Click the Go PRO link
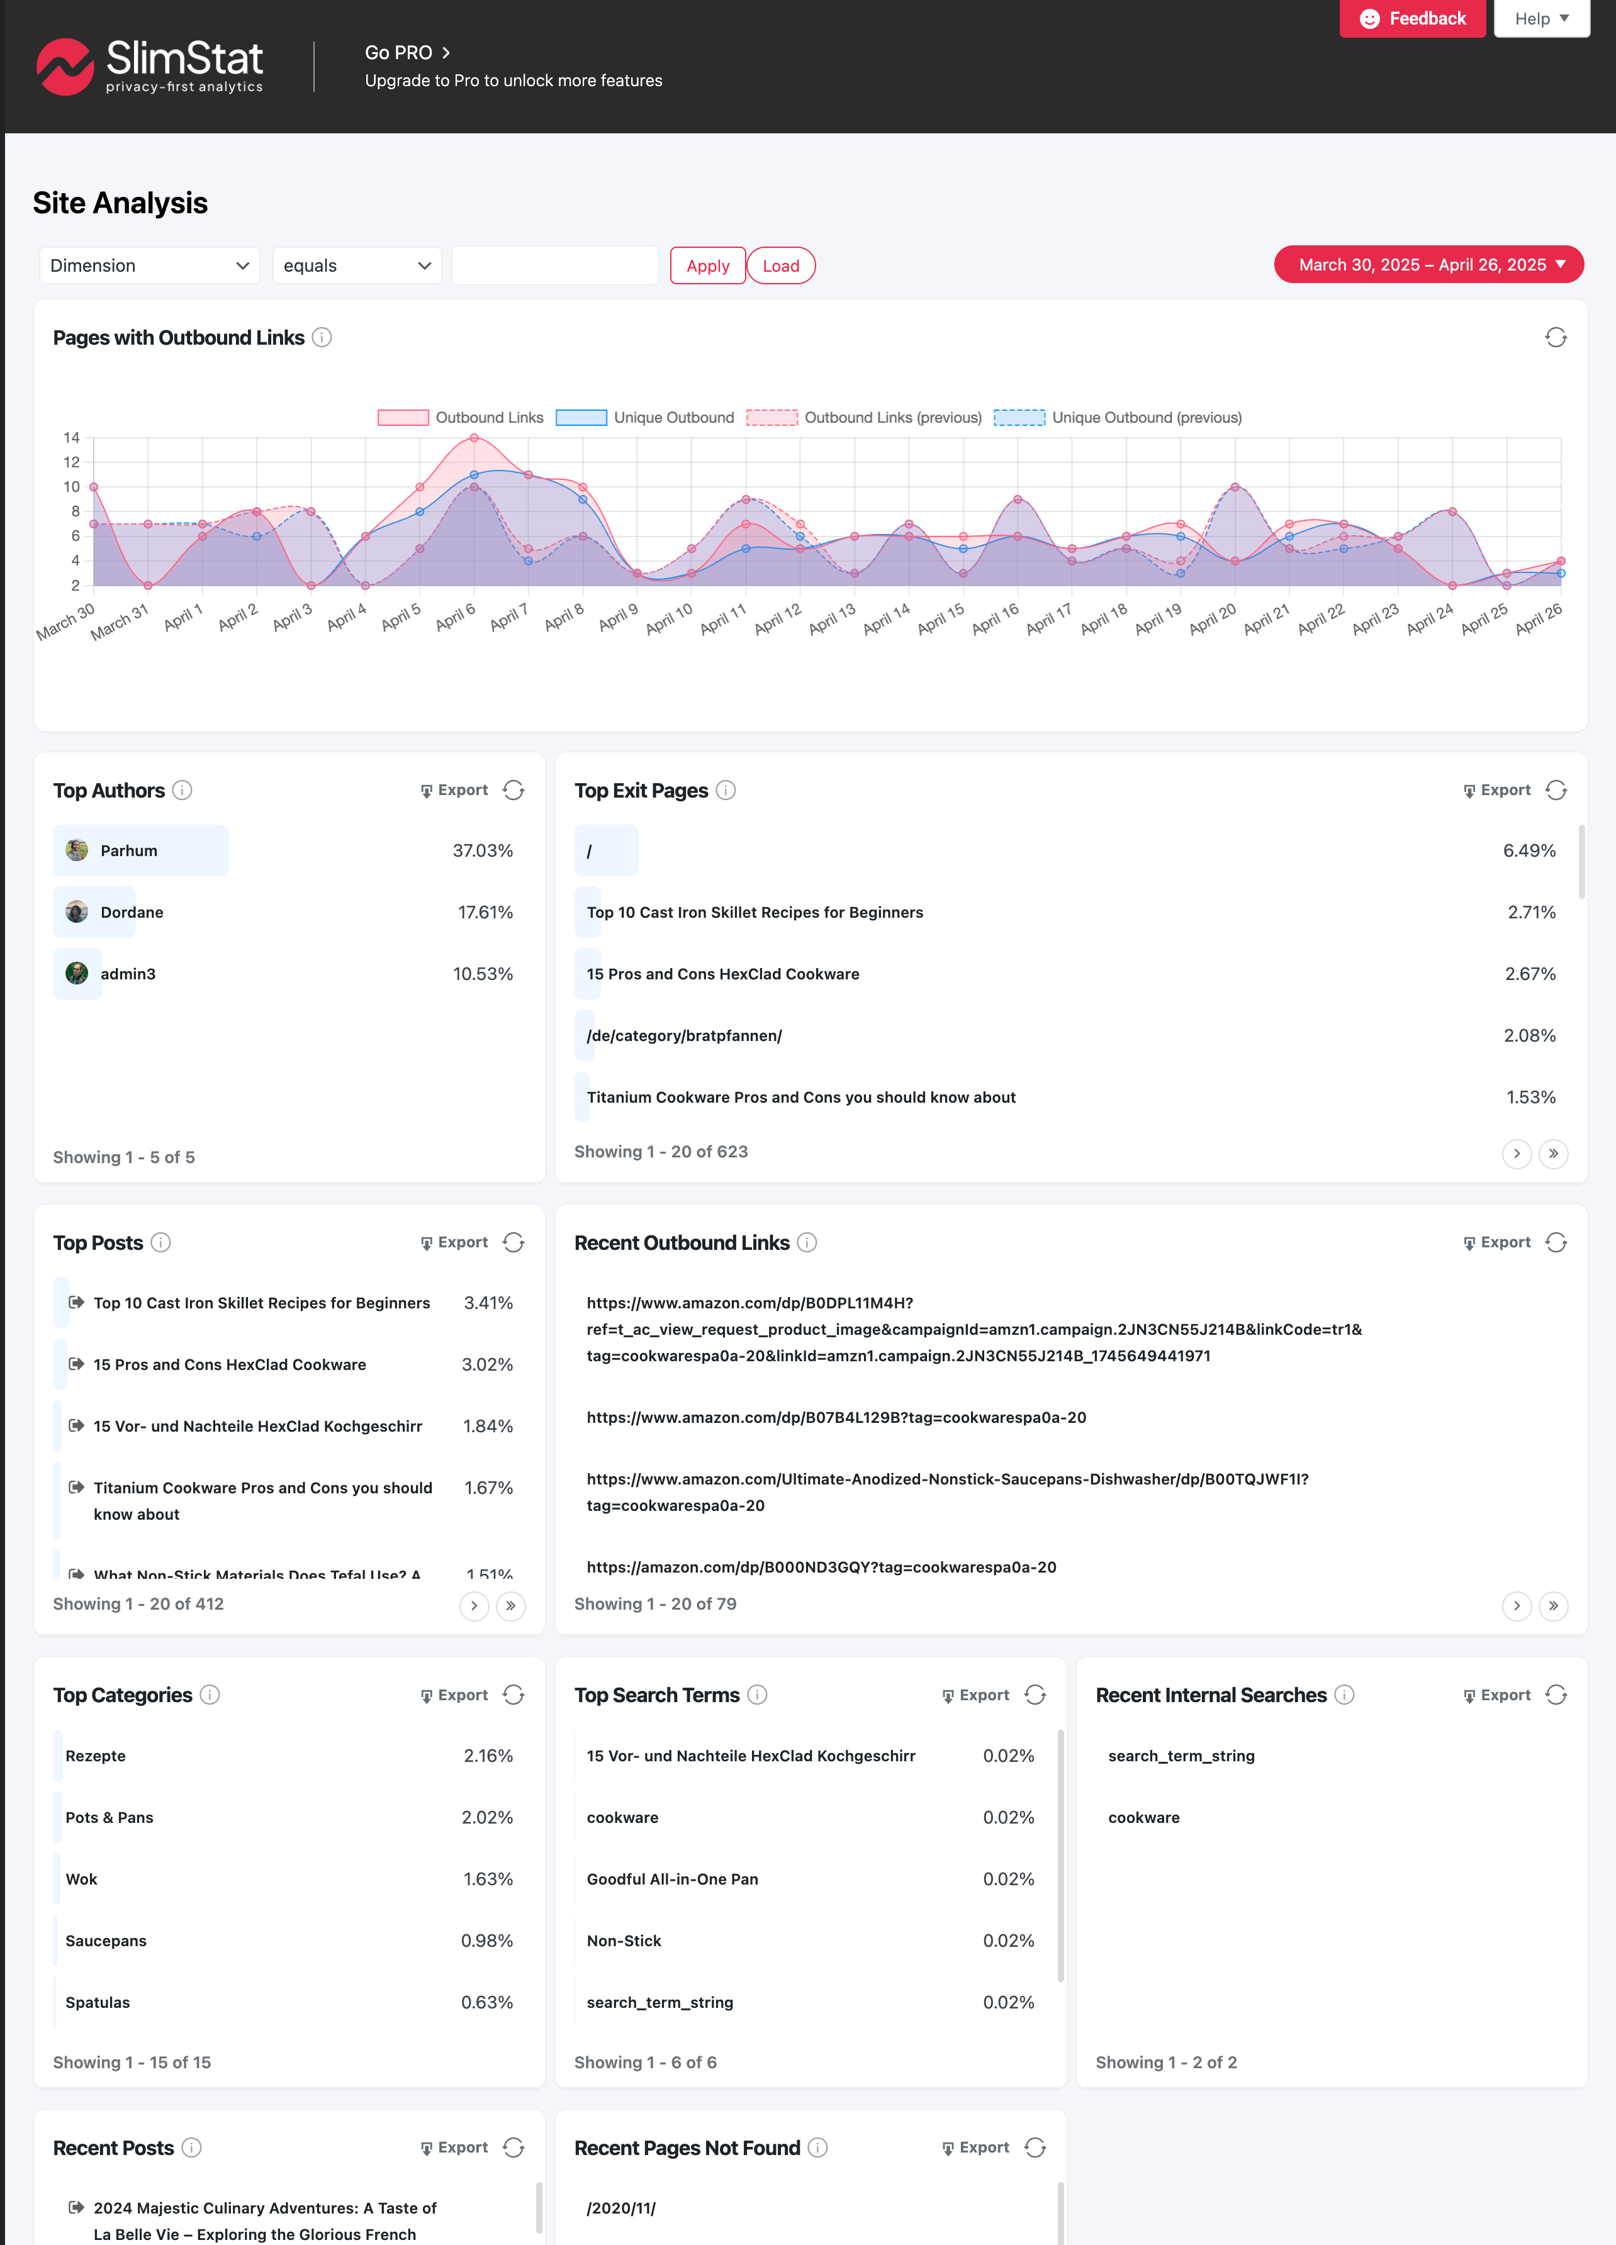1616x2245 pixels. click(407, 52)
